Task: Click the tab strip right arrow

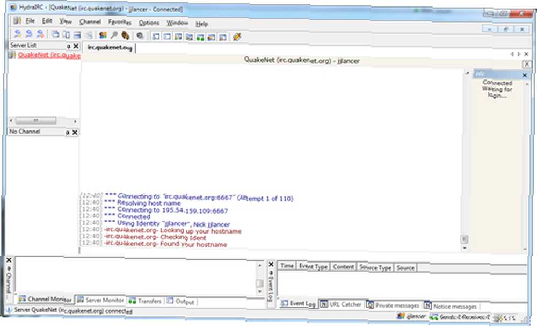Action: pos(519,54)
